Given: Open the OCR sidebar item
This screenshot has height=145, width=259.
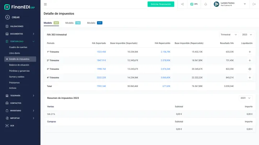Looking at the screenshot, I should pyautogui.click(x=12, y=126).
